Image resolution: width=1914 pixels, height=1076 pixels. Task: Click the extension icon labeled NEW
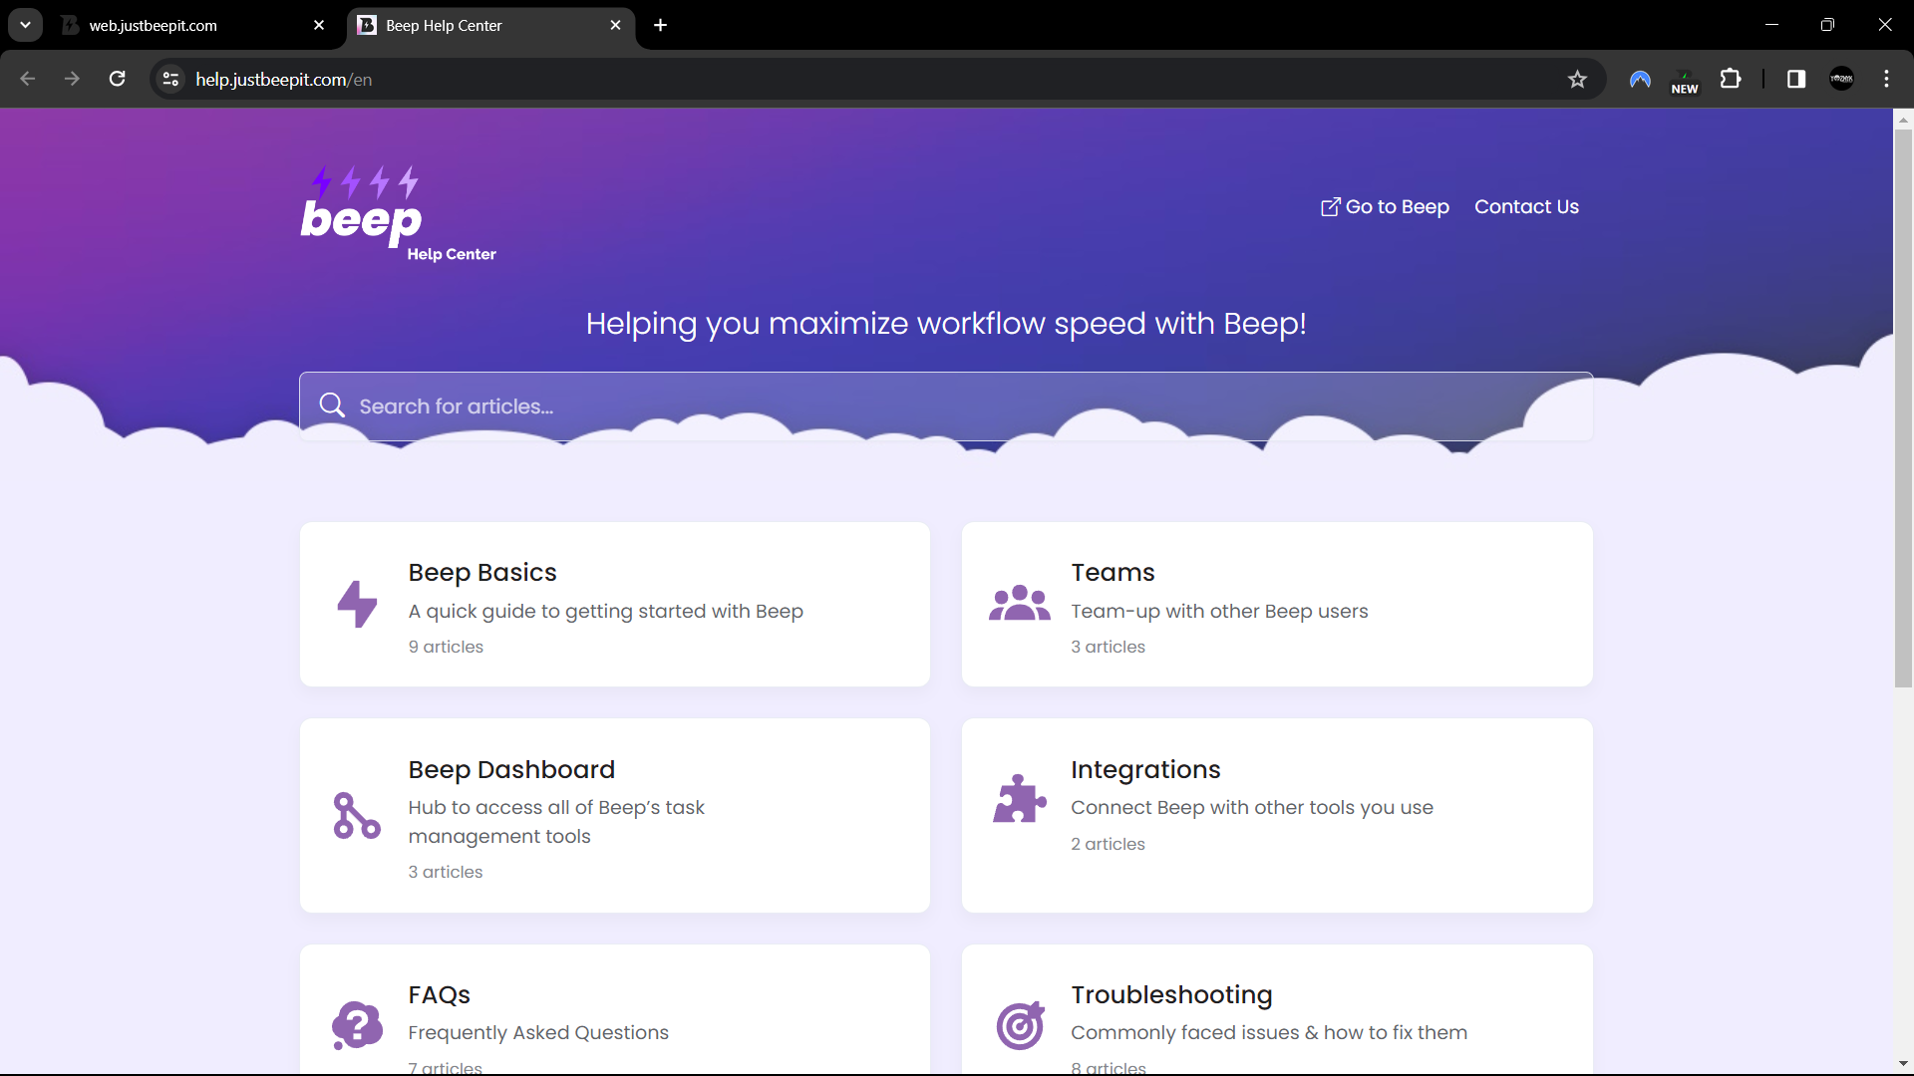tap(1685, 81)
